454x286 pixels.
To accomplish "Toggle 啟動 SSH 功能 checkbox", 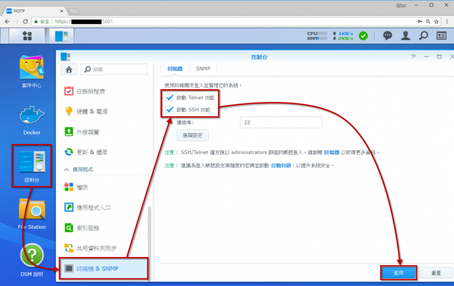I will (x=169, y=110).
